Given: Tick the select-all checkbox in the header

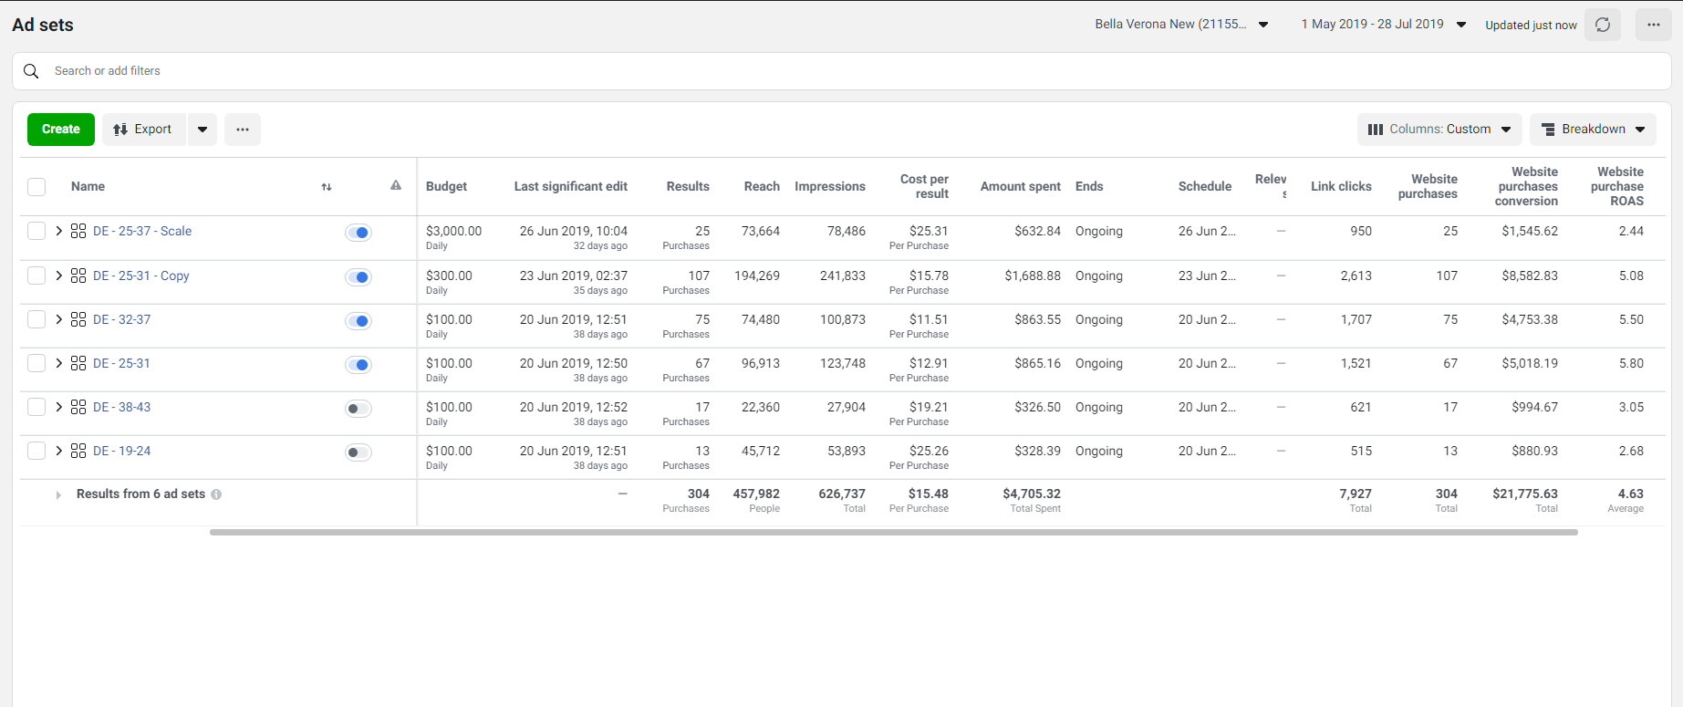Looking at the screenshot, I should pyautogui.click(x=36, y=187).
